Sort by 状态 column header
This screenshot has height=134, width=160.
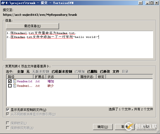click(62, 77)
